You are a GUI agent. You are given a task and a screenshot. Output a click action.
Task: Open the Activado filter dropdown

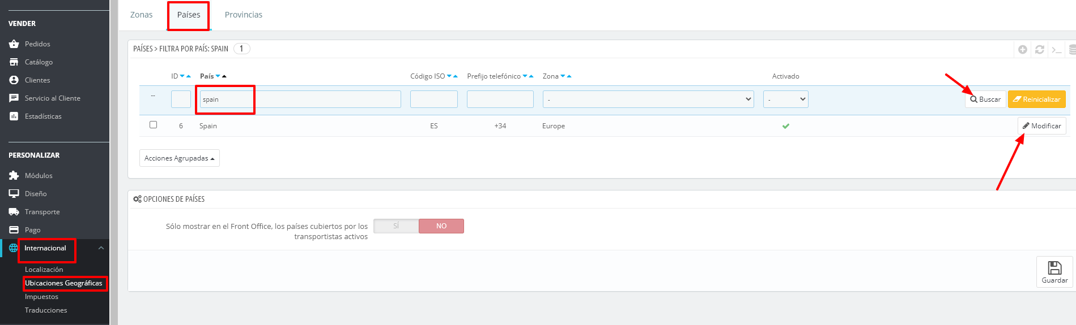[786, 99]
